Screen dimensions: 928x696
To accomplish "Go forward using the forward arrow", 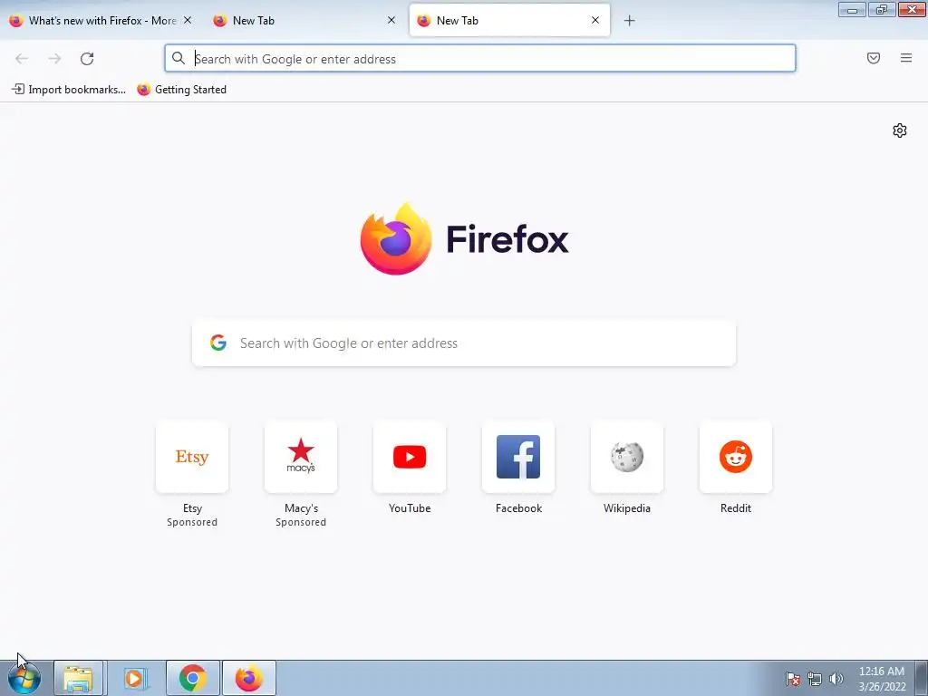I will pyautogui.click(x=54, y=59).
